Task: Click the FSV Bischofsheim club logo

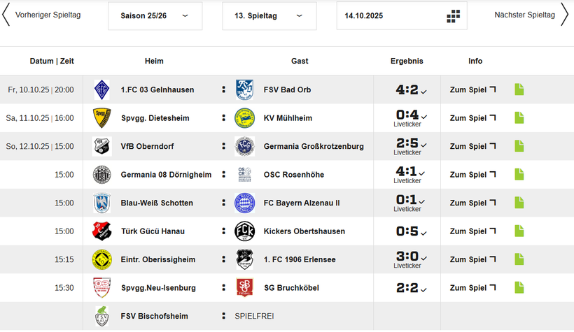Action: [101, 316]
